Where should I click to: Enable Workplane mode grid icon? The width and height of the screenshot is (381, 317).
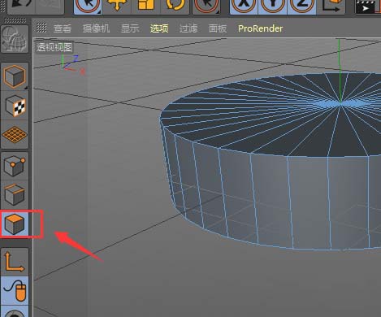[15, 135]
